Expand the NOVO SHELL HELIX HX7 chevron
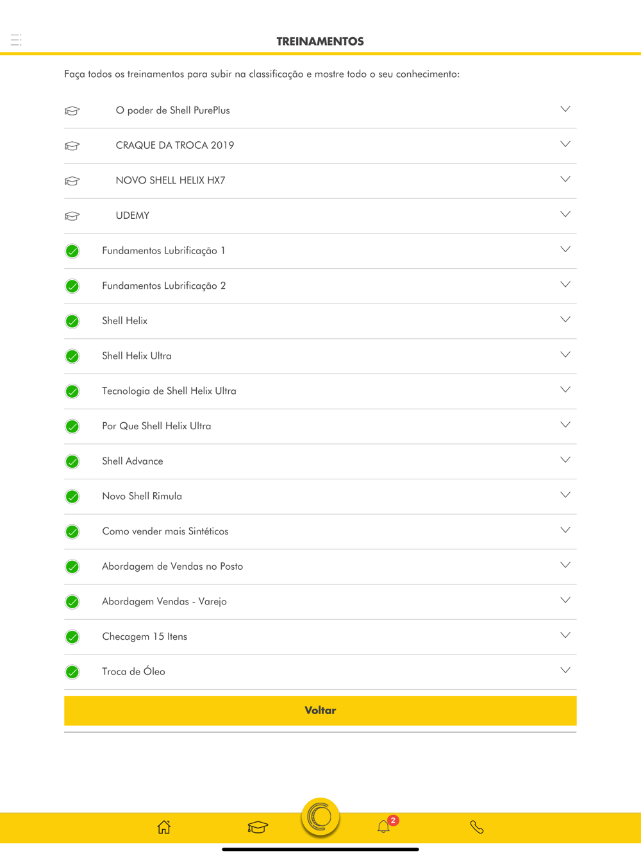 565,179
